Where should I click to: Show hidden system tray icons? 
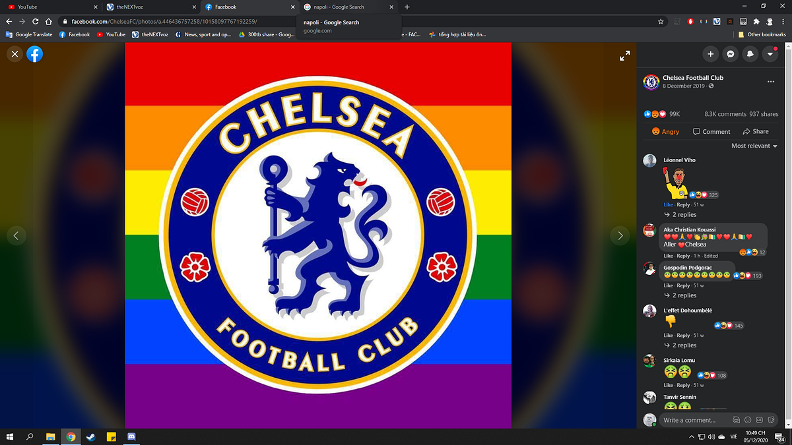pos(691,436)
